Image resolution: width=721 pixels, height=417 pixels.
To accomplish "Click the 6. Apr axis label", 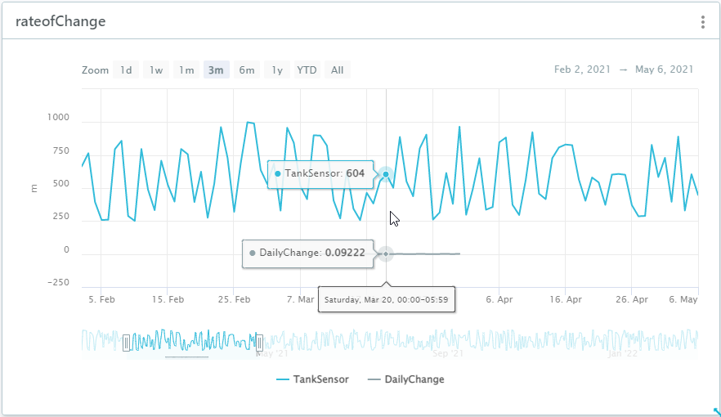I will point(499,299).
